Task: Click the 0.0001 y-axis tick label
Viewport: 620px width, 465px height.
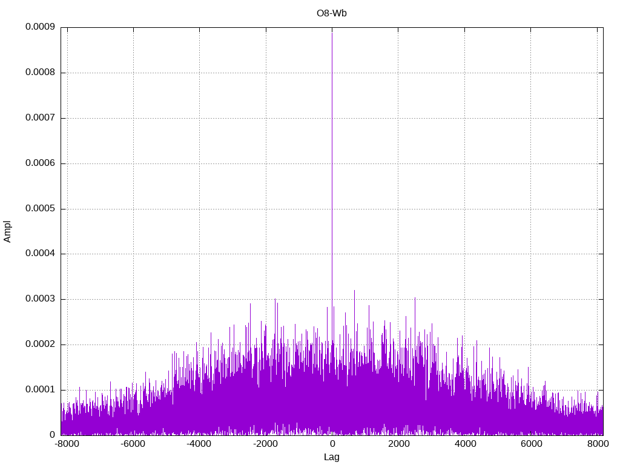Action: click(x=40, y=390)
